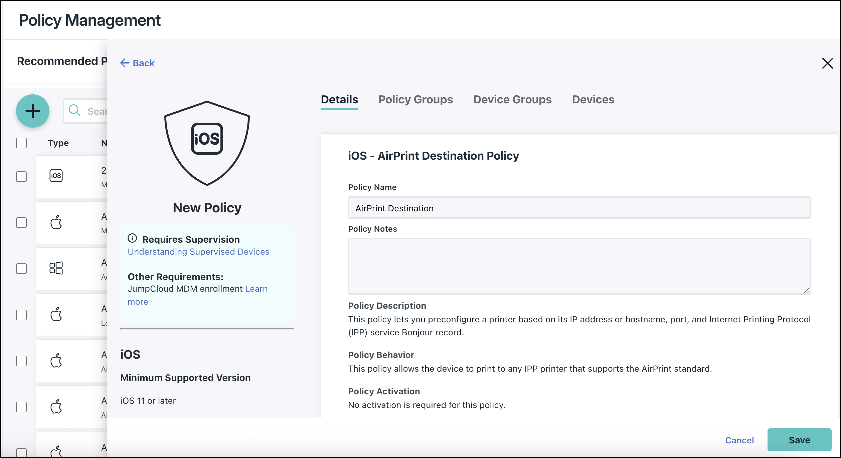Click the info icon next to Requires Supervision
Screen dimensions: 841x458
(133, 238)
